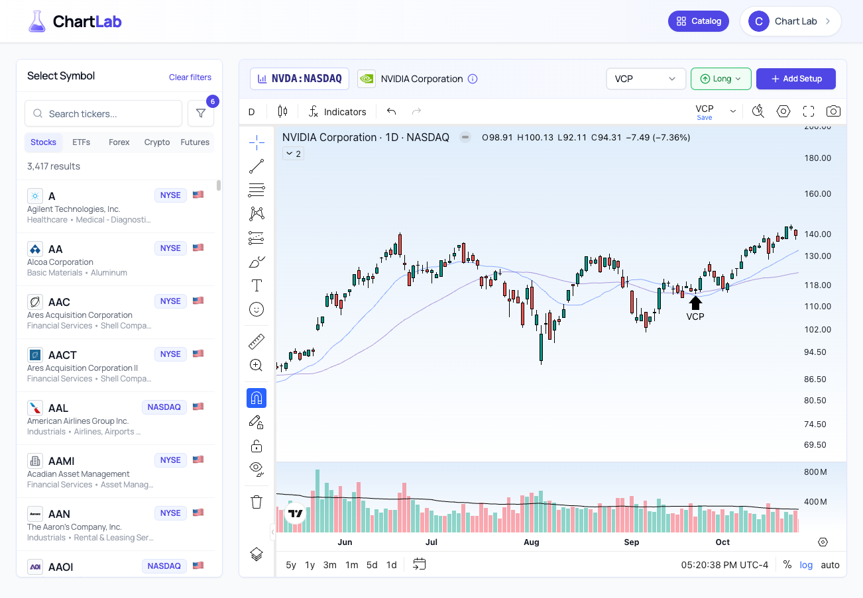The height and width of the screenshot is (598, 863).
Task: Expand the VCP layout save dropdown arrow
Action: pyautogui.click(x=733, y=111)
